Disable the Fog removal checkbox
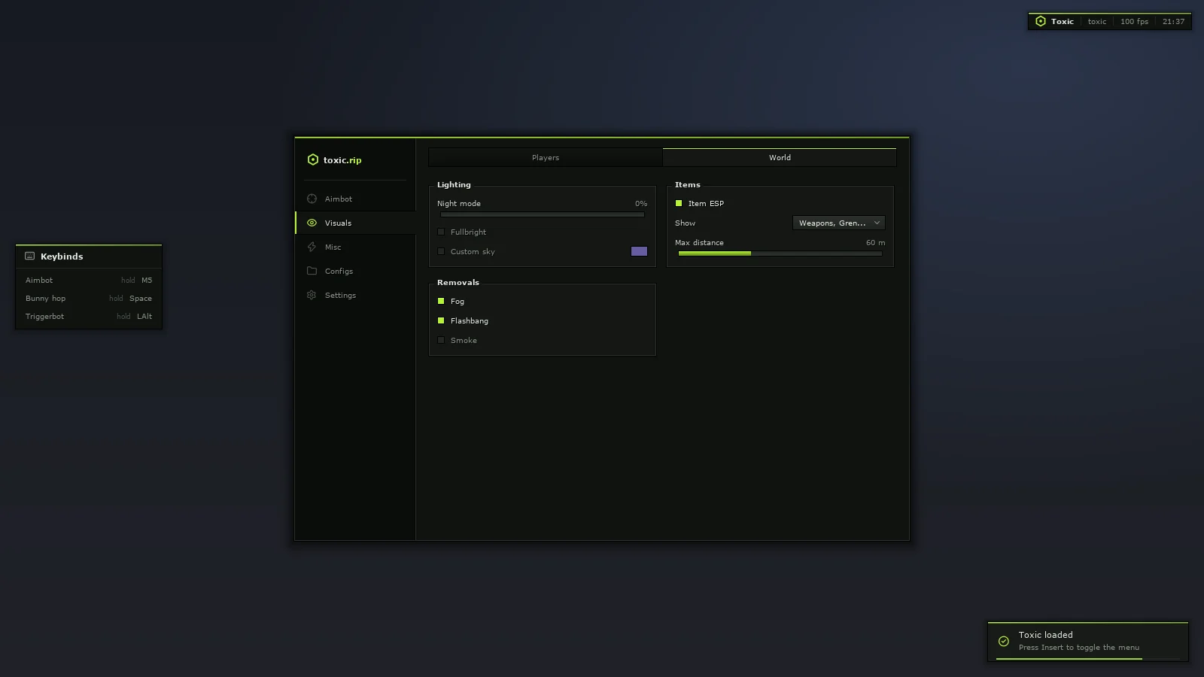 441,301
